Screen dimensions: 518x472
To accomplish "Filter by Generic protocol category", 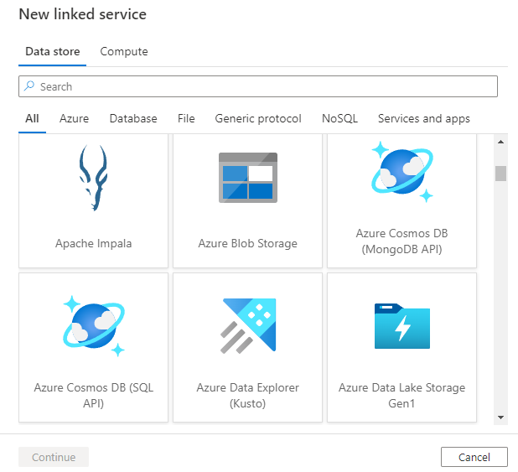I will point(258,119).
